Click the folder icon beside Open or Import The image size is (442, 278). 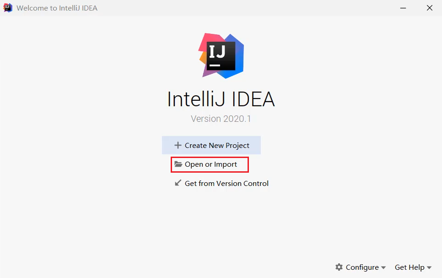178,164
